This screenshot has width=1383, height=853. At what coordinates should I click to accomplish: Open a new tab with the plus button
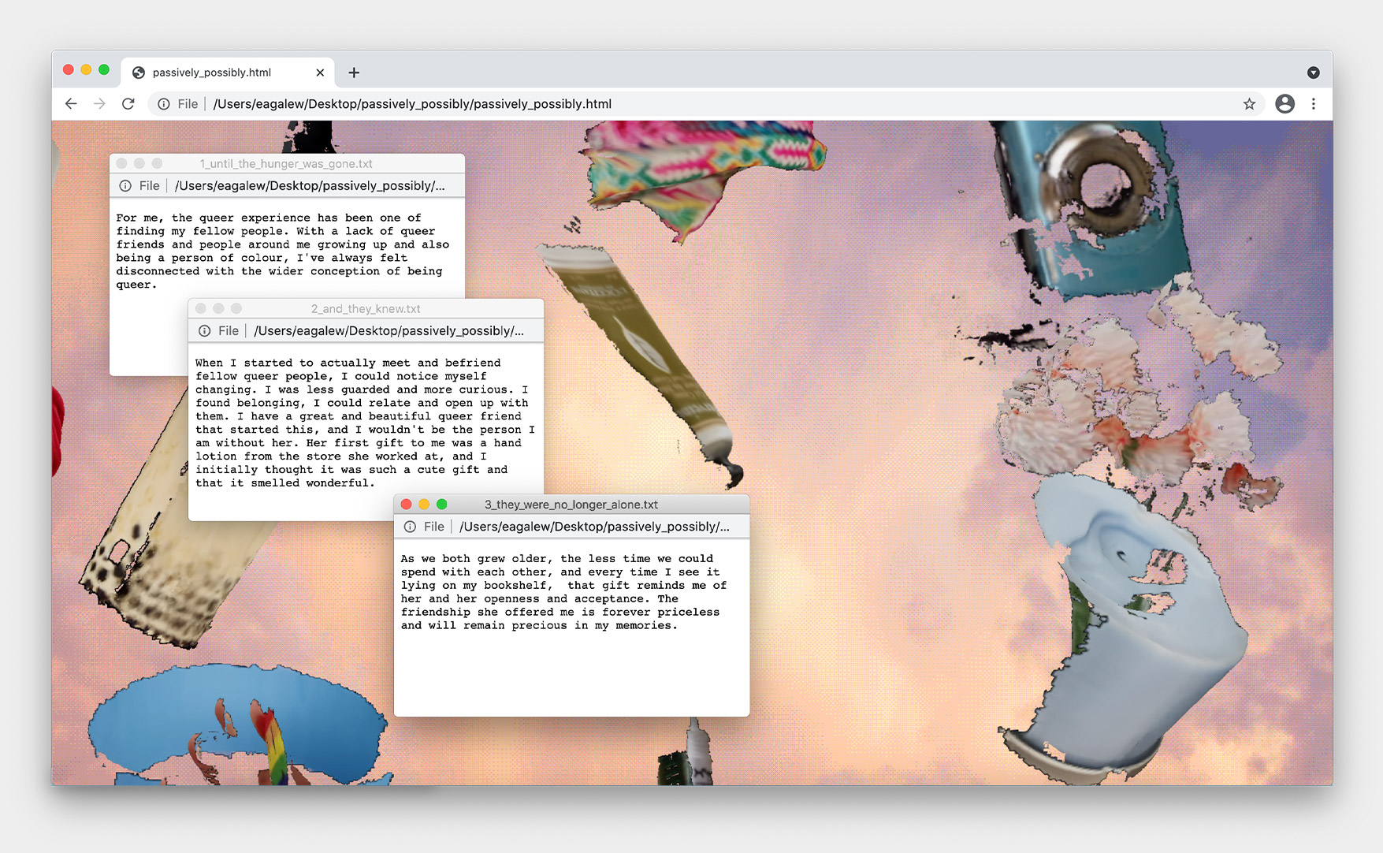[354, 73]
